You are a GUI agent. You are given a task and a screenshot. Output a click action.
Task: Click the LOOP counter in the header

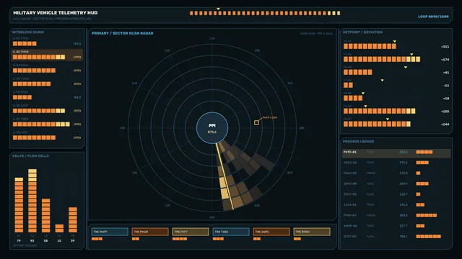[x=433, y=17]
